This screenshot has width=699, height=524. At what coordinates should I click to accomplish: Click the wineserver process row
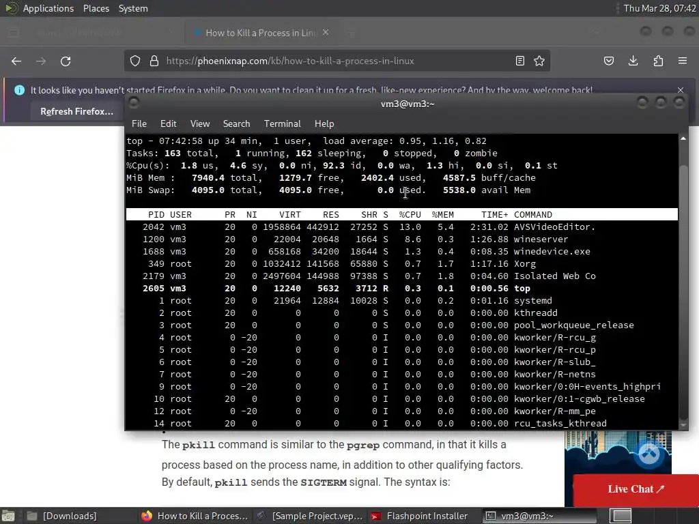coord(401,239)
